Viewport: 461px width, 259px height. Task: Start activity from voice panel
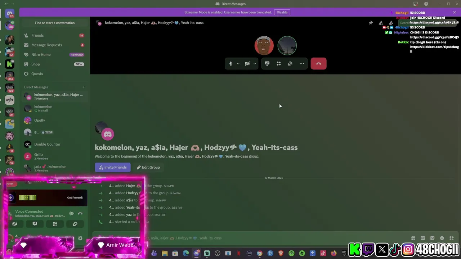[55, 224]
